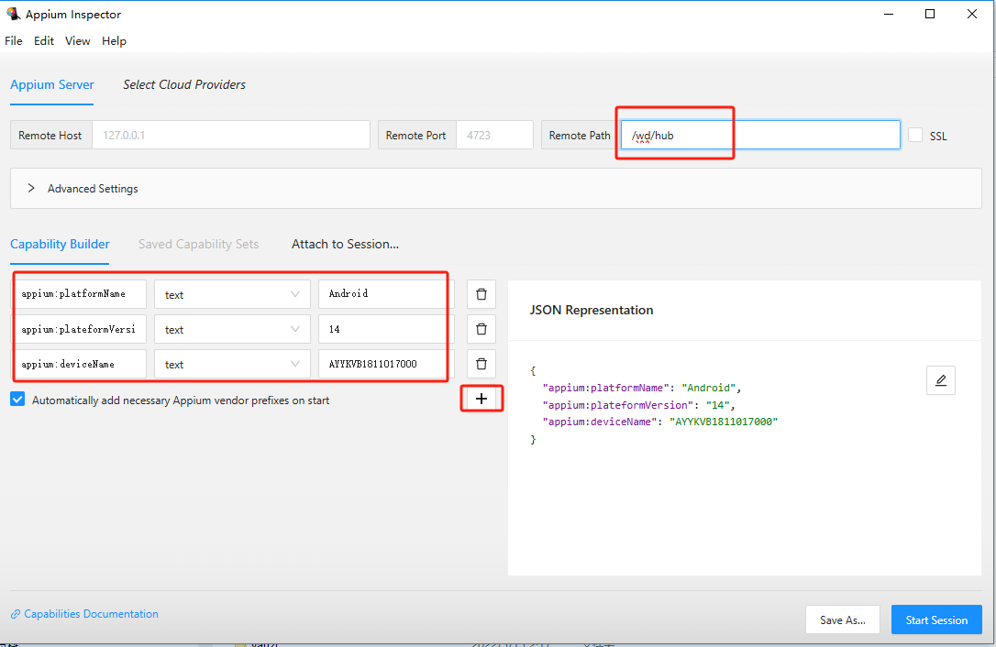The width and height of the screenshot is (996, 647).
Task: Click the JSON Representation heading
Action: [592, 310]
